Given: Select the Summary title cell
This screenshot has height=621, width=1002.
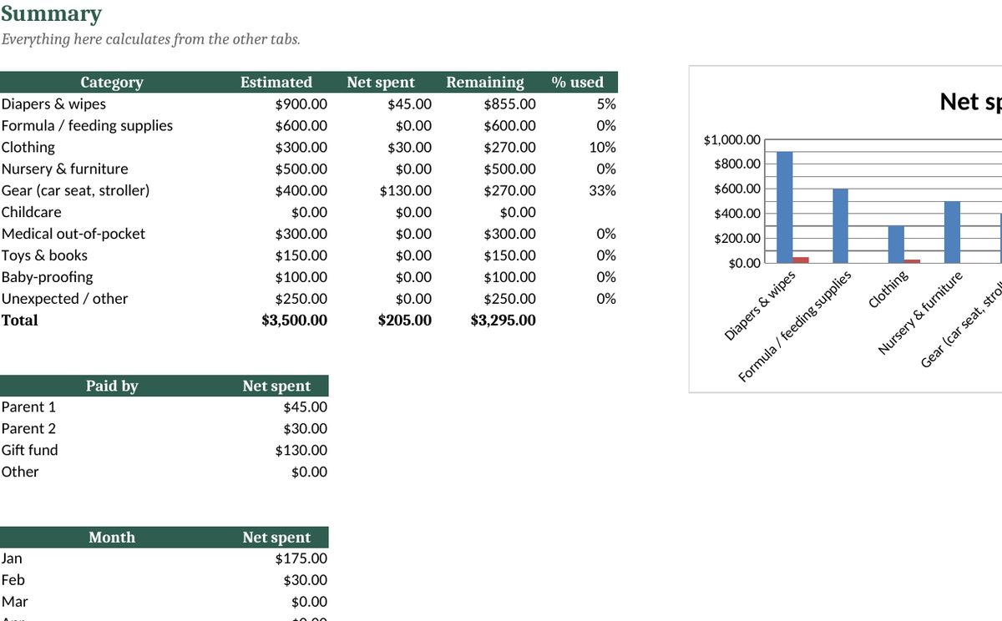Looking at the screenshot, I should coord(51,14).
